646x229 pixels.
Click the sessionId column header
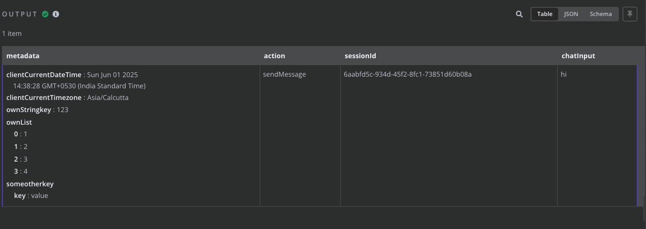(360, 56)
